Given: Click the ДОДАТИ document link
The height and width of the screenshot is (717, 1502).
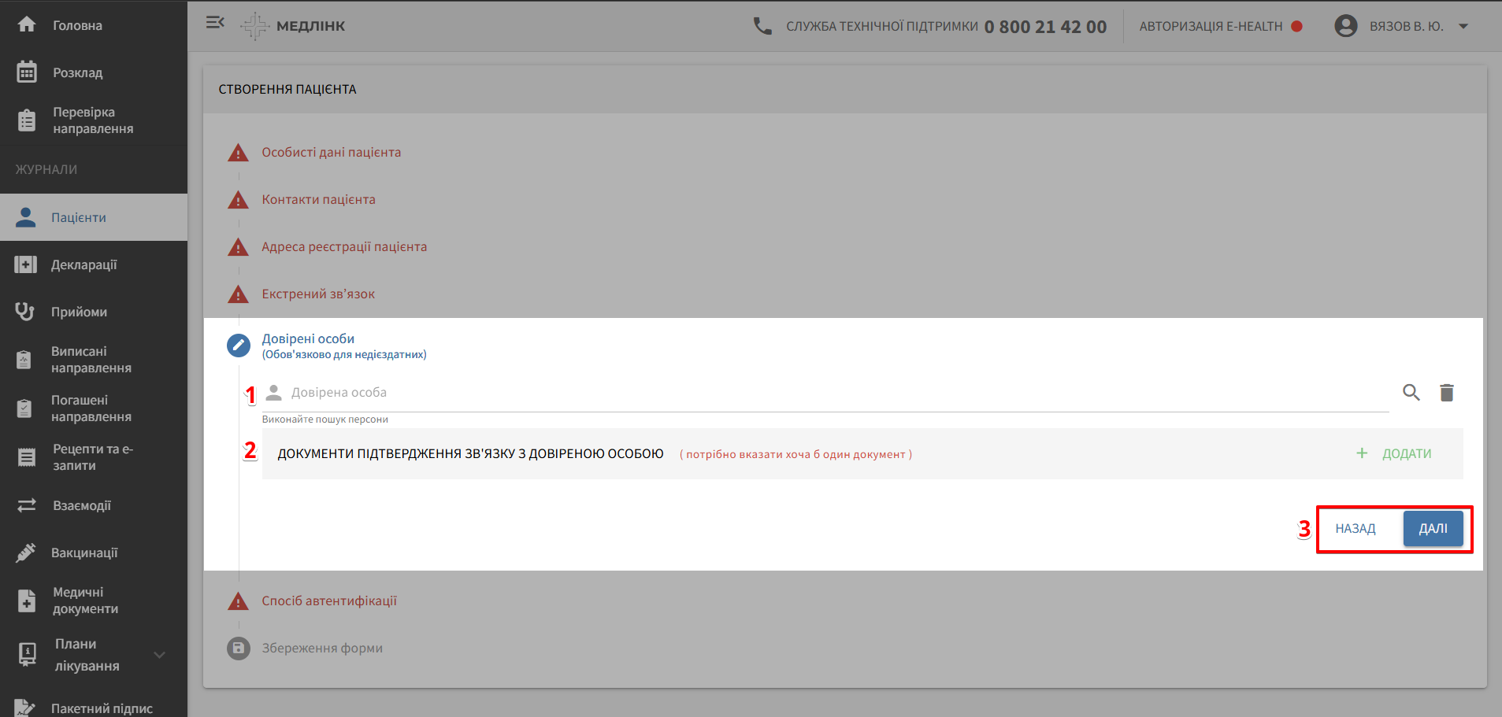Looking at the screenshot, I should [1407, 453].
